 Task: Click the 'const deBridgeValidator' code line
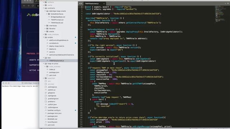[x=123, y=14]
